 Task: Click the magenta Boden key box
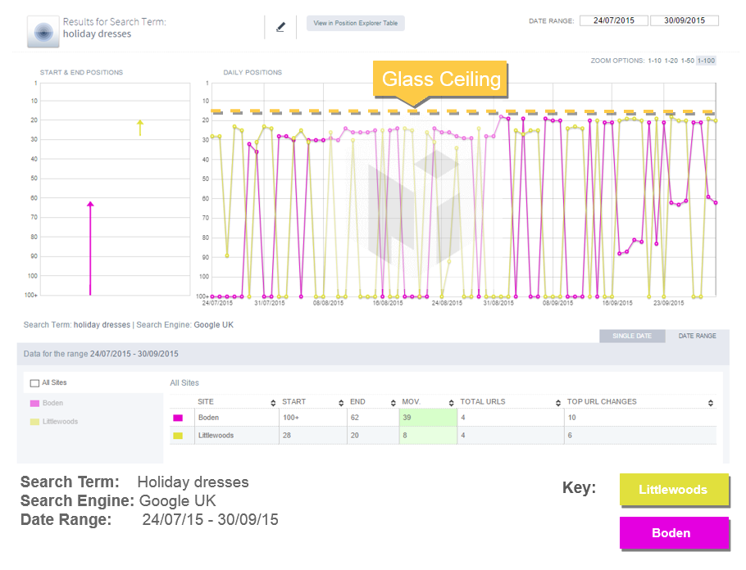(x=674, y=533)
